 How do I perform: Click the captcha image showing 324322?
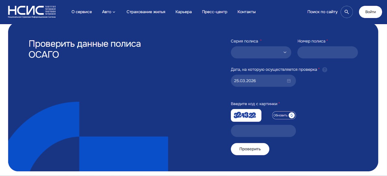coord(246,115)
